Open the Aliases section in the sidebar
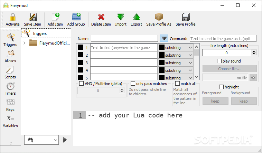The width and height of the screenshot is (262, 153). 10,56
